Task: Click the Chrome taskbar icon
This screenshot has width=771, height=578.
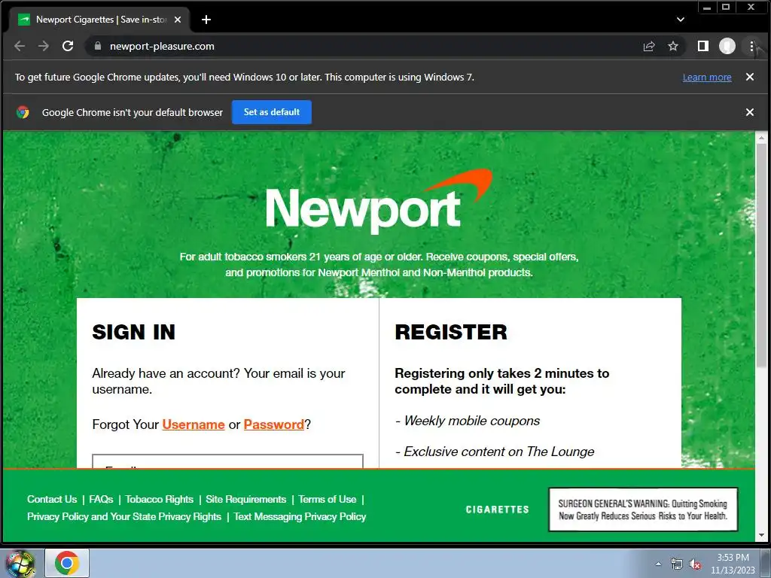Action: pos(67,563)
